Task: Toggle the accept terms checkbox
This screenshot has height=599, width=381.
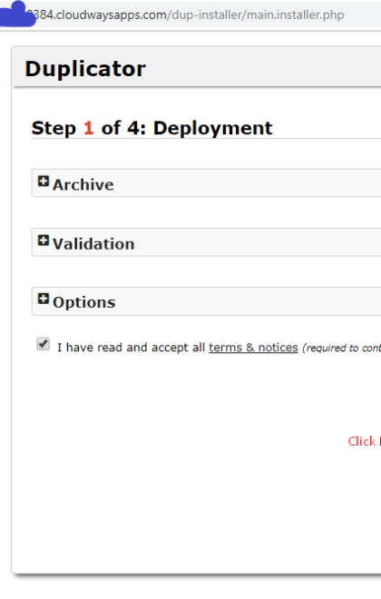Action: [x=44, y=344]
